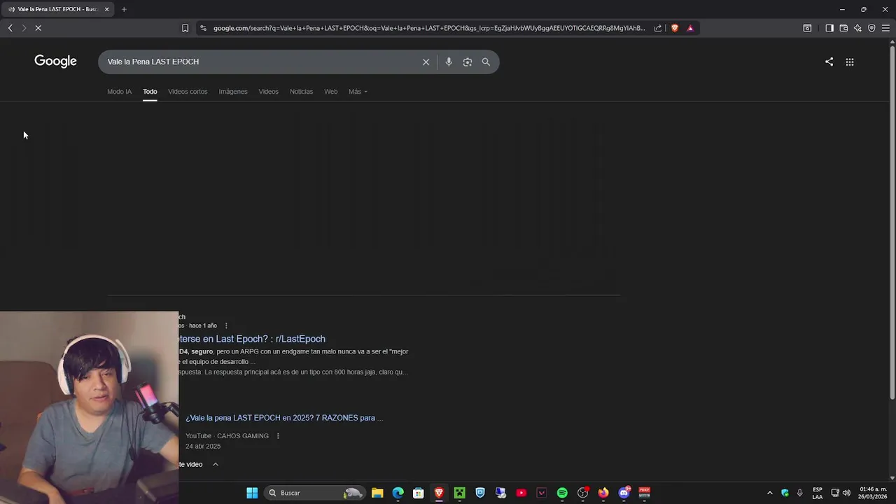Click the URL address bar
This screenshot has height=504, width=896.
point(428,28)
